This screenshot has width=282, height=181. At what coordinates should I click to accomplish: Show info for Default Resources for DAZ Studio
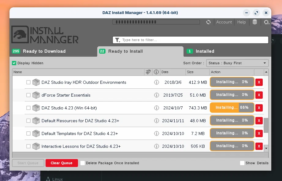click(x=157, y=121)
